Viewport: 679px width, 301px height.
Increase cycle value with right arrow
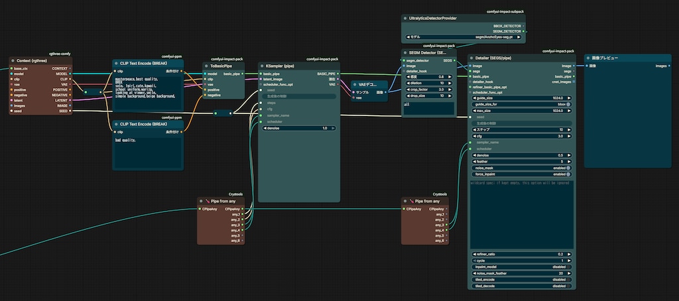(568, 261)
